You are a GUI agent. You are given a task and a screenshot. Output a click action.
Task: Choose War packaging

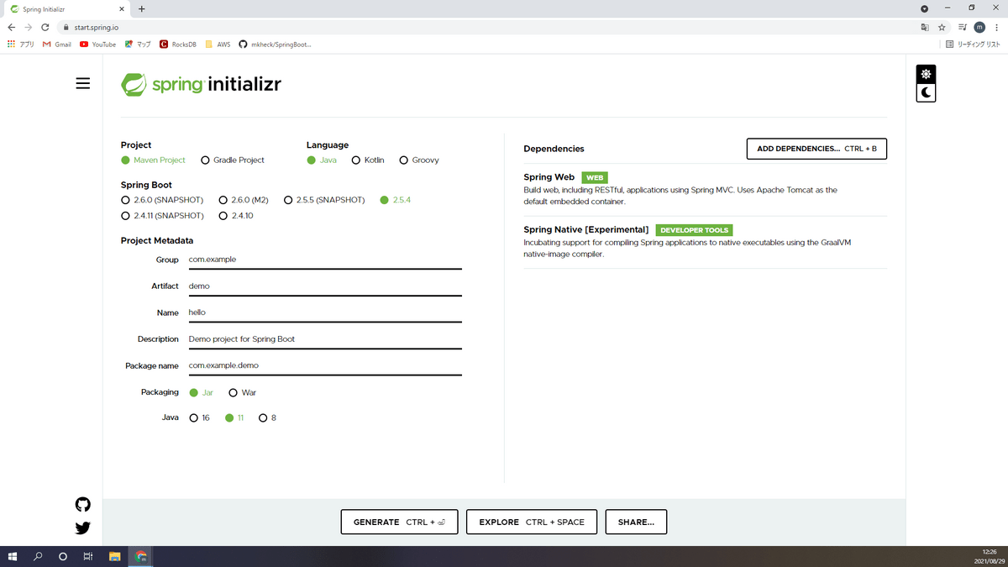click(x=243, y=393)
